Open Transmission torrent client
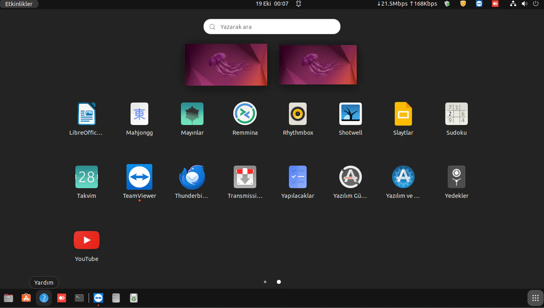544x308 pixels. pos(245,177)
